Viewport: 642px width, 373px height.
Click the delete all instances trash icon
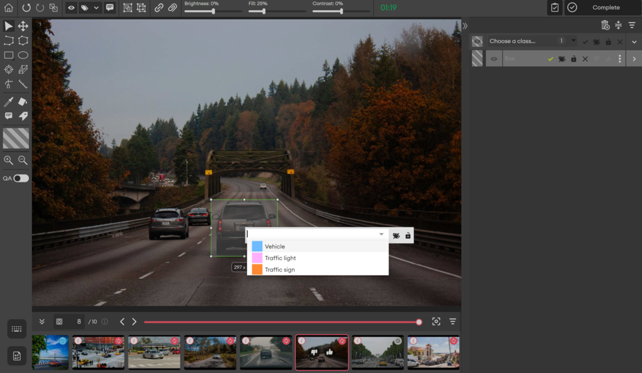(x=605, y=26)
